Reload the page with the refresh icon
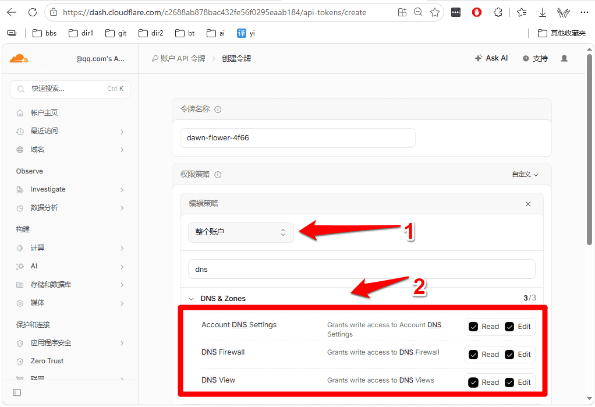Image resolution: width=595 pixels, height=407 pixels. click(x=33, y=13)
